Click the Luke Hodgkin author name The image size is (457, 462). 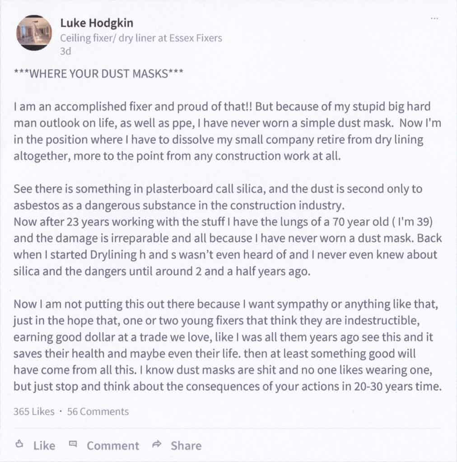point(97,23)
